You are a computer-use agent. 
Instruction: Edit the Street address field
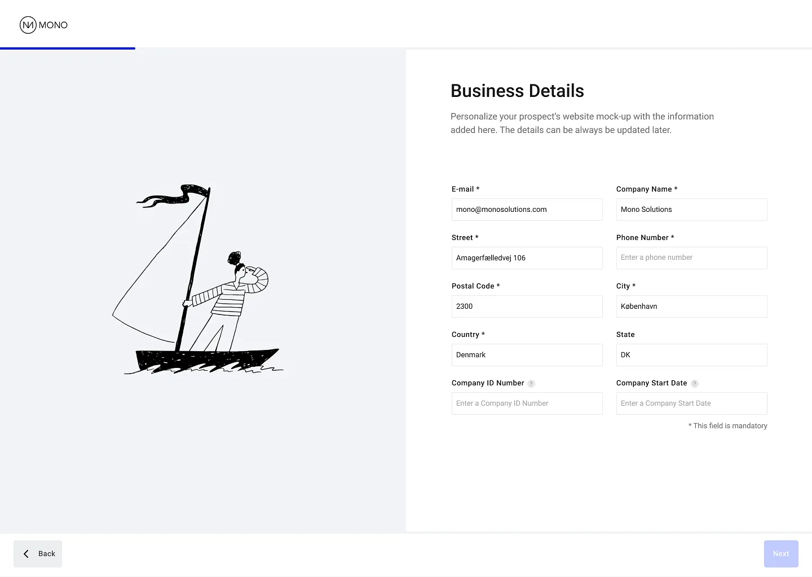527,258
